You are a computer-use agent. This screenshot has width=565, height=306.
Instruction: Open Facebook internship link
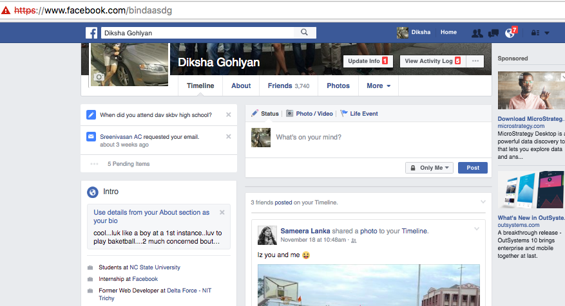(145, 279)
